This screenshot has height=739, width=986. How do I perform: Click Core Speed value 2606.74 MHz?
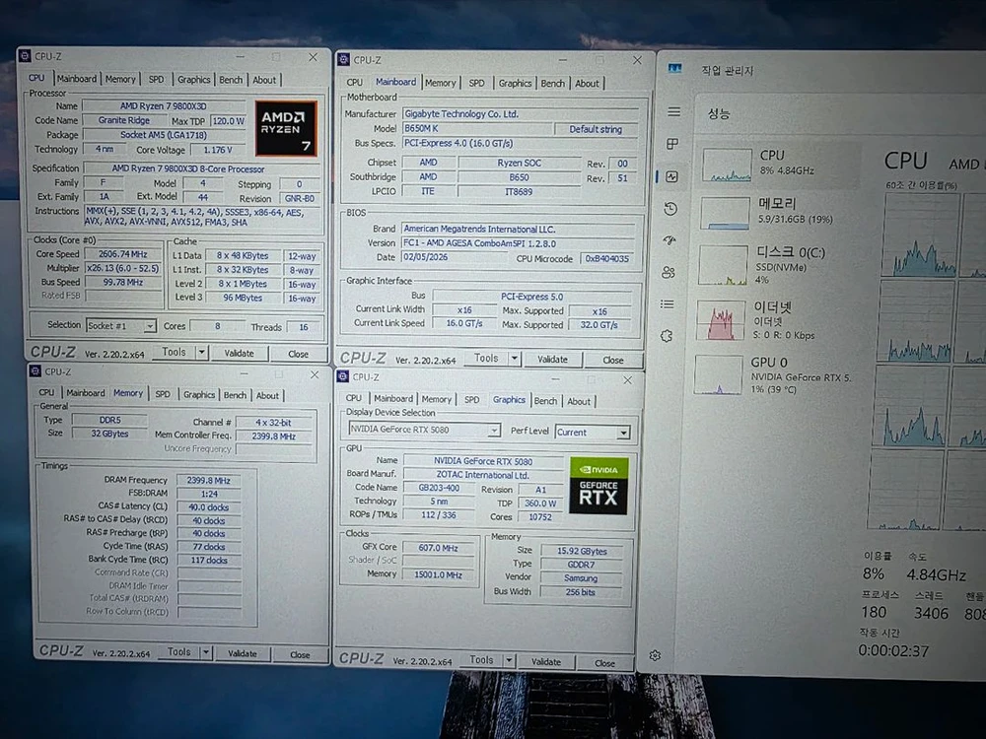coord(123,254)
